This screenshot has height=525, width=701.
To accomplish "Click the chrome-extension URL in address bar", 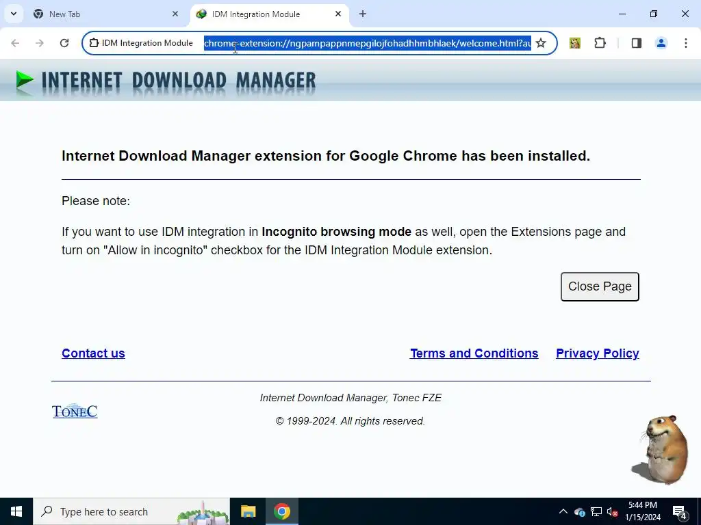I will [x=368, y=43].
